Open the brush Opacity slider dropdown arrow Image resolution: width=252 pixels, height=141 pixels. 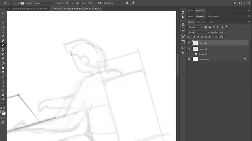click(x=72, y=3)
